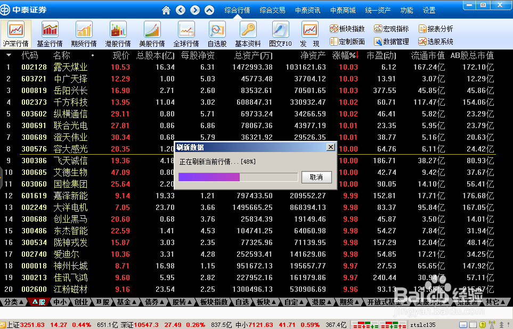Open the 基本资料 key icon
Image resolution: width=513 pixels, height=329 pixels.
click(x=248, y=34)
